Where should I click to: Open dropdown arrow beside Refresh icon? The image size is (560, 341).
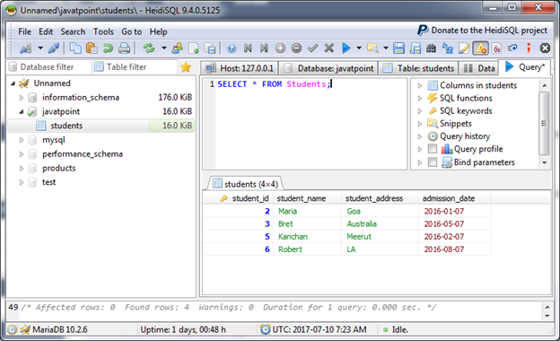pyautogui.click(x=164, y=48)
